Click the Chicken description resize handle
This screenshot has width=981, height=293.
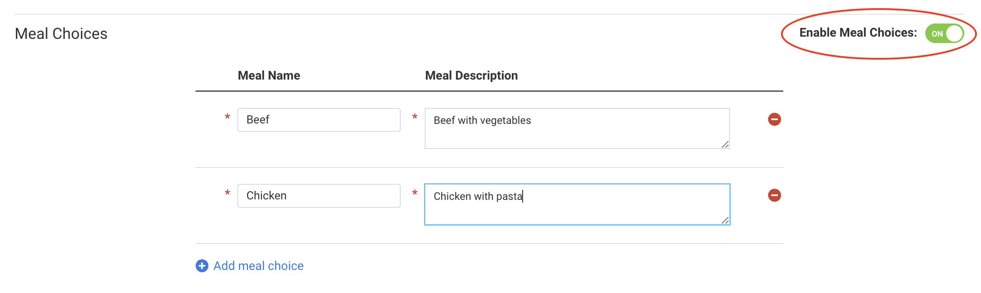click(x=725, y=220)
